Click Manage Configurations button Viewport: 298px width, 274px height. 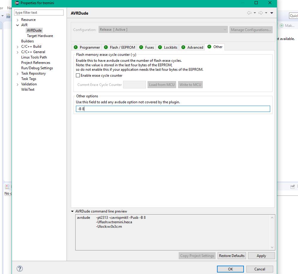[x=251, y=30]
